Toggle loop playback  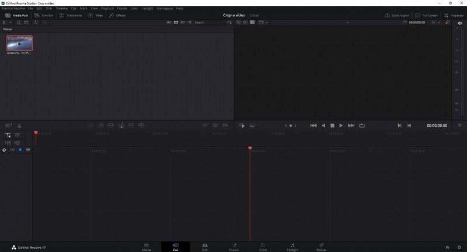click(x=362, y=125)
